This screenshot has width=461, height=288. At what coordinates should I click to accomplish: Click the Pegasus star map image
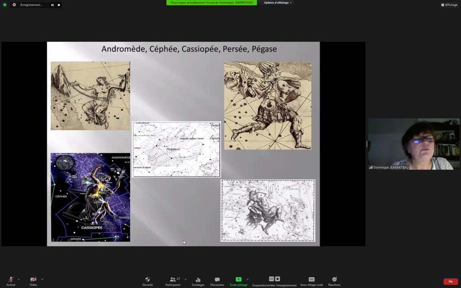point(176,149)
